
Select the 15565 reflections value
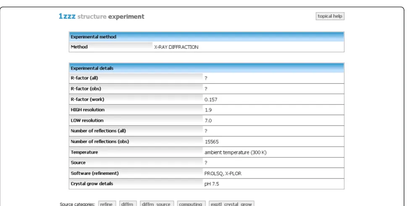click(212, 142)
